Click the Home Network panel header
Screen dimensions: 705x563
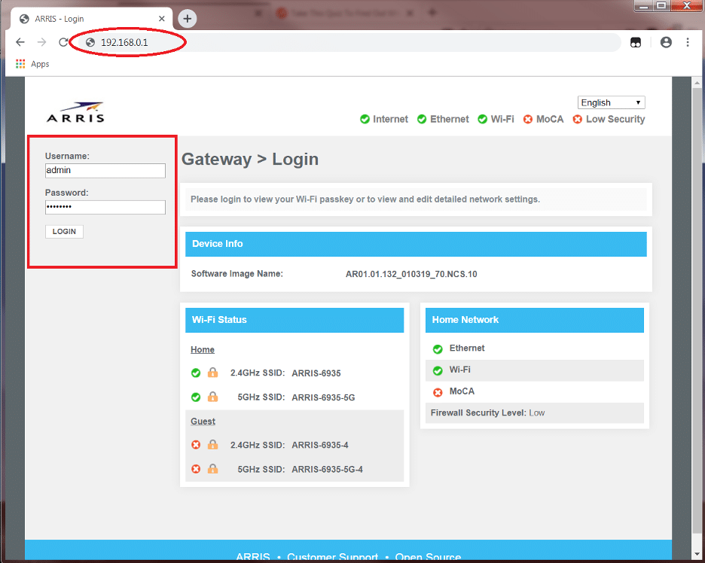[x=535, y=320]
